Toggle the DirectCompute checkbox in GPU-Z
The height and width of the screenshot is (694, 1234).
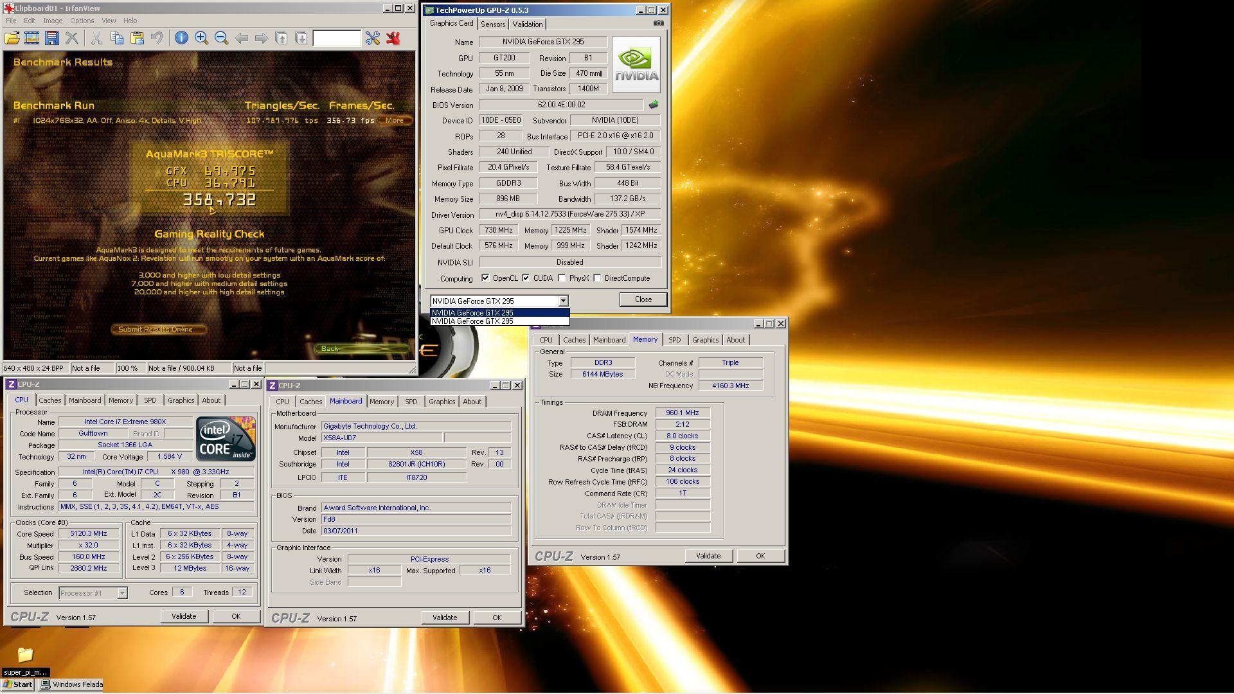597,278
